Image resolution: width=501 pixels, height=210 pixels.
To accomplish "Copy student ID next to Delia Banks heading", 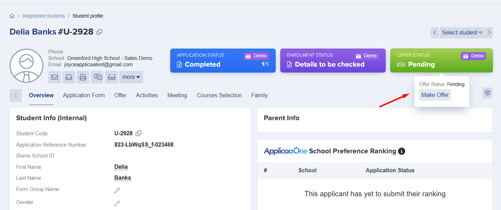I will click(x=99, y=32).
